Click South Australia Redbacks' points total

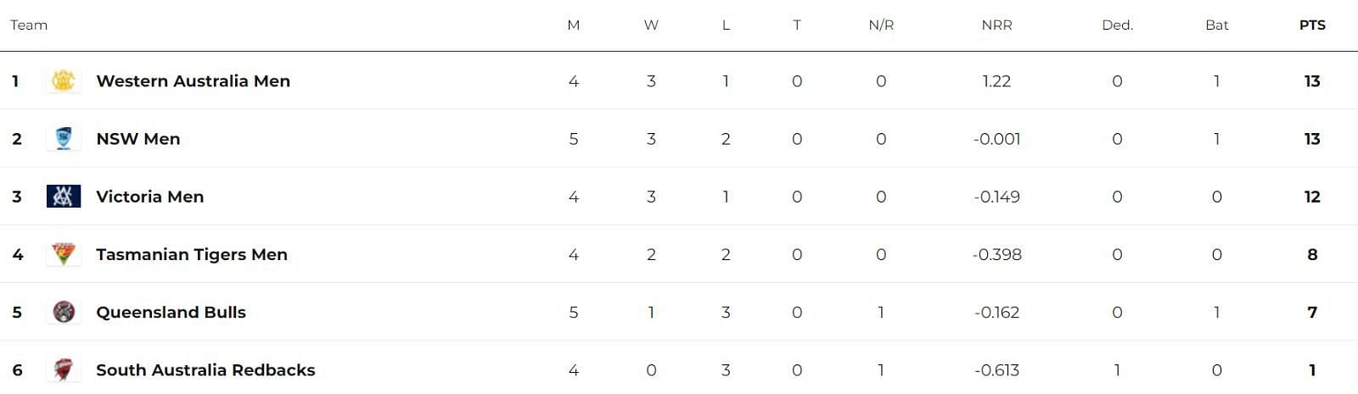click(x=1312, y=369)
